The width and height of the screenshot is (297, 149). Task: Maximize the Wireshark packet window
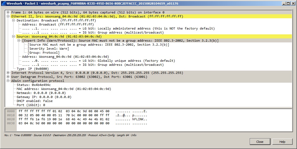coord(288,3)
